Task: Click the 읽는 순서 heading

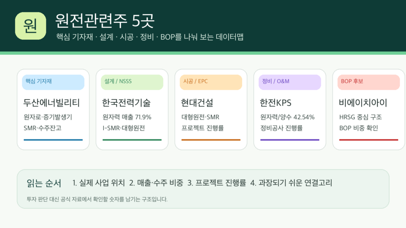Action: tap(44, 183)
